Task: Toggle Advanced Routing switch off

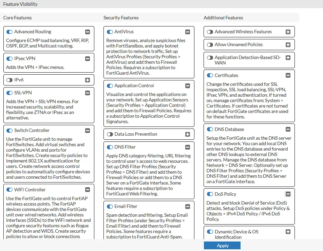Action: (9, 32)
